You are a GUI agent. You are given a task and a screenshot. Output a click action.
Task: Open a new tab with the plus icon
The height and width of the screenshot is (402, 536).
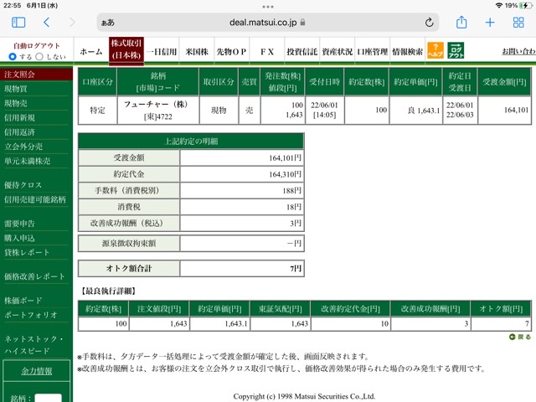pos(490,23)
